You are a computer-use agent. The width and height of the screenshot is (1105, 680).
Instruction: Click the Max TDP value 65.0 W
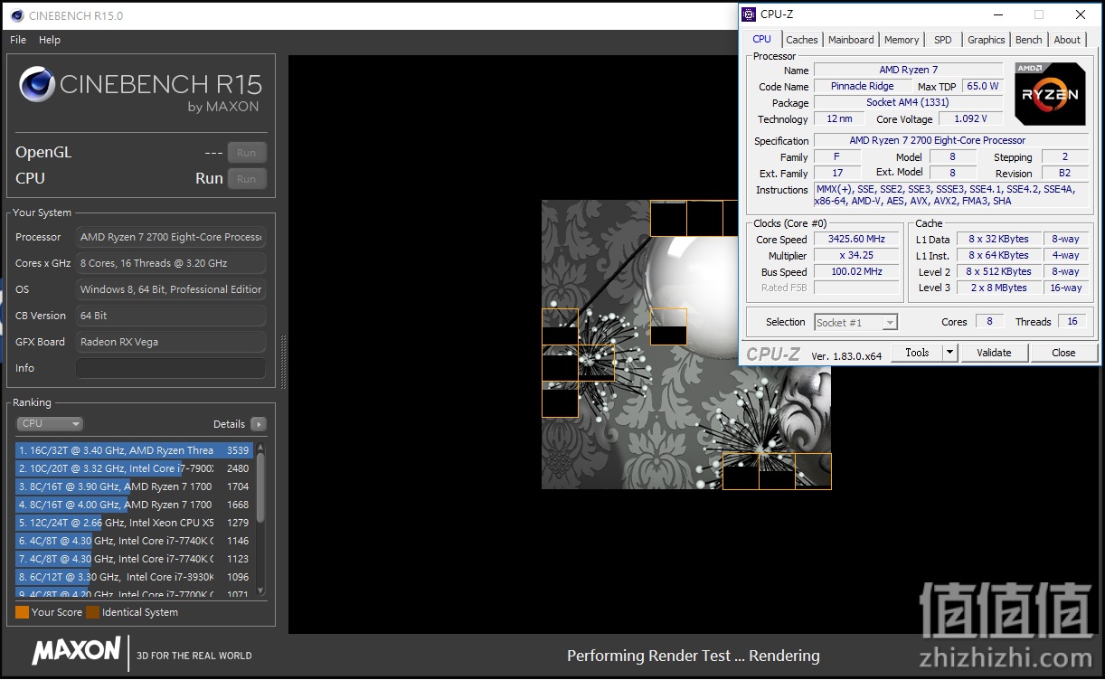point(982,86)
